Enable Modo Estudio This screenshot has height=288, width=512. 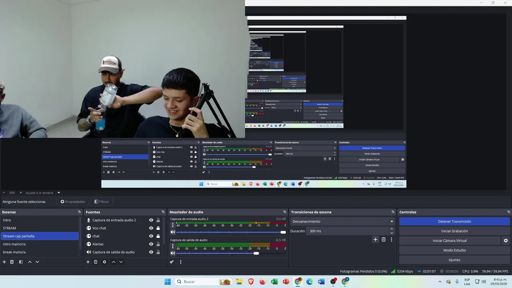click(454, 250)
